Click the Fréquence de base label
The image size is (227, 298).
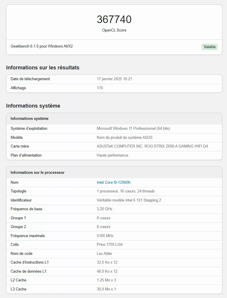coord(26,209)
